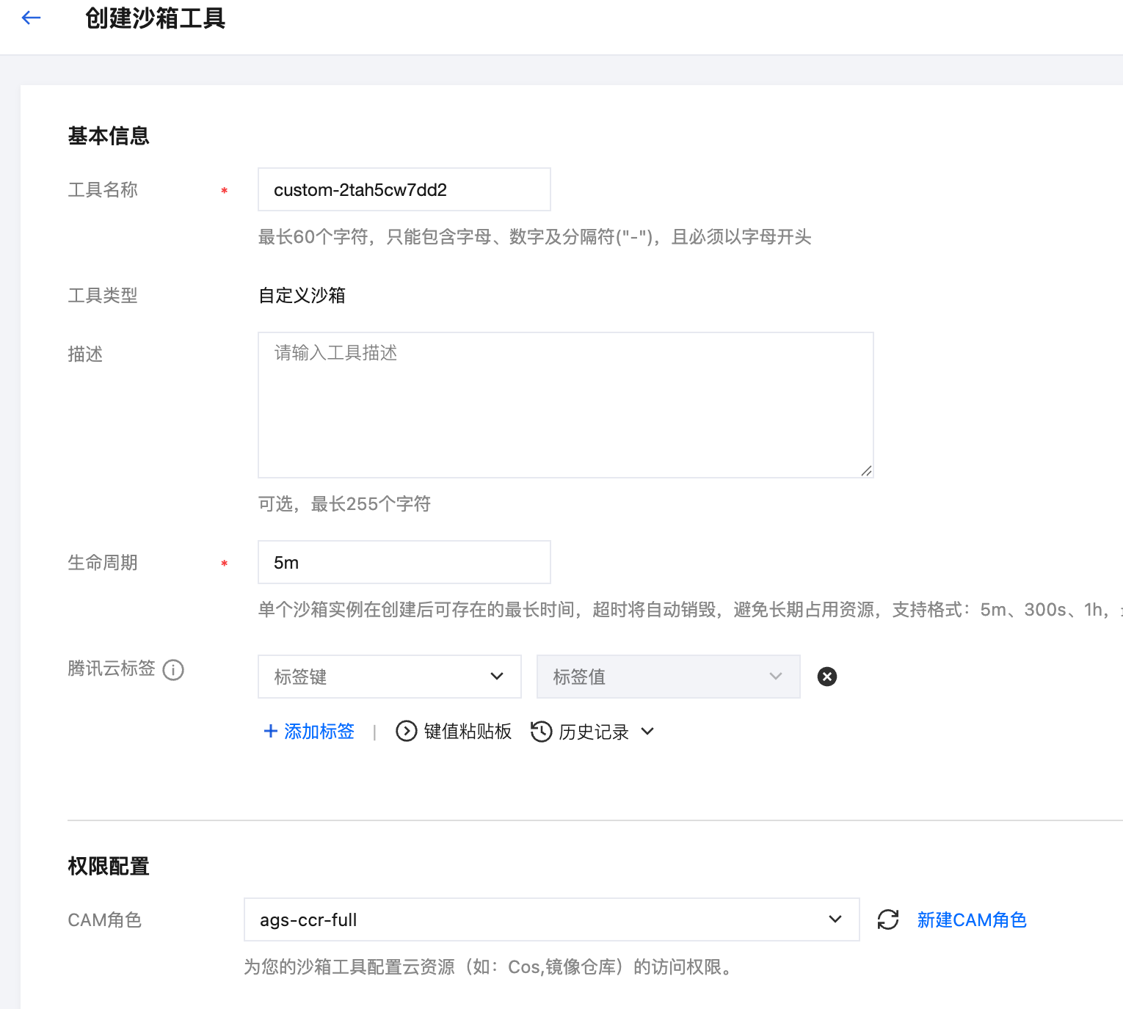Viewport: 1123px width, 1009px height.
Task: Expand the 历史记录 chevron menu
Action: (647, 732)
